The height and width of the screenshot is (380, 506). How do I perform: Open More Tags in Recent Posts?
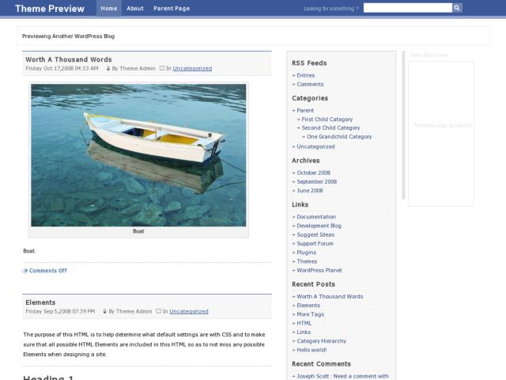311,314
